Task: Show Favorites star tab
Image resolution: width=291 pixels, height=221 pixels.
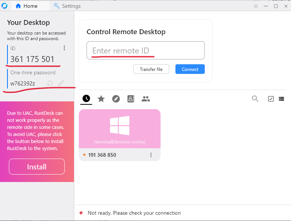Action: pos(101,99)
